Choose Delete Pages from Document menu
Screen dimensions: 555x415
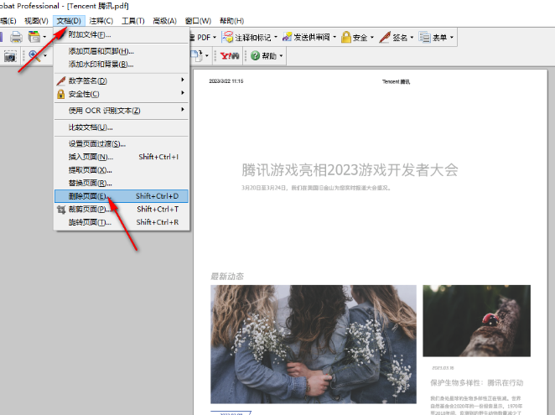click(x=88, y=196)
